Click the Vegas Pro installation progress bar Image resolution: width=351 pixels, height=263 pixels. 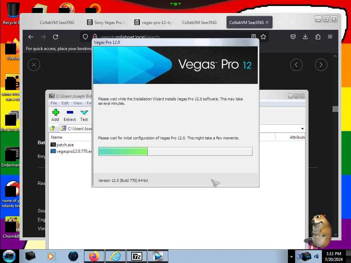click(x=175, y=151)
